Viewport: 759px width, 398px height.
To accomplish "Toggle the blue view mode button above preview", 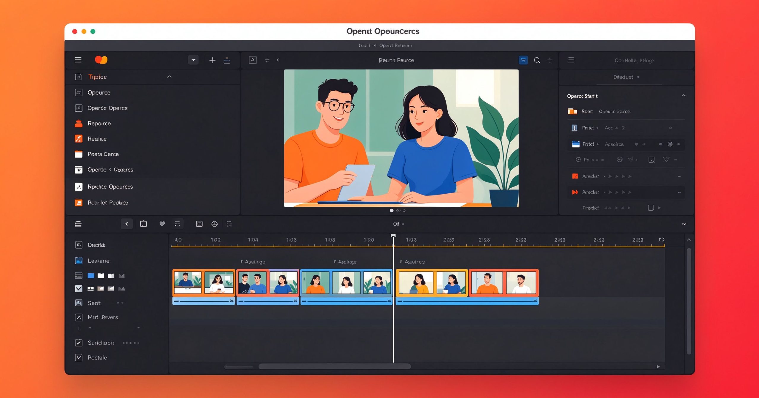I will (523, 60).
